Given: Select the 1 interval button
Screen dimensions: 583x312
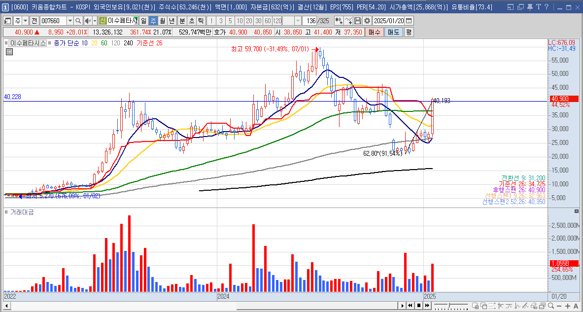Looking at the screenshot, I should pos(211,21).
